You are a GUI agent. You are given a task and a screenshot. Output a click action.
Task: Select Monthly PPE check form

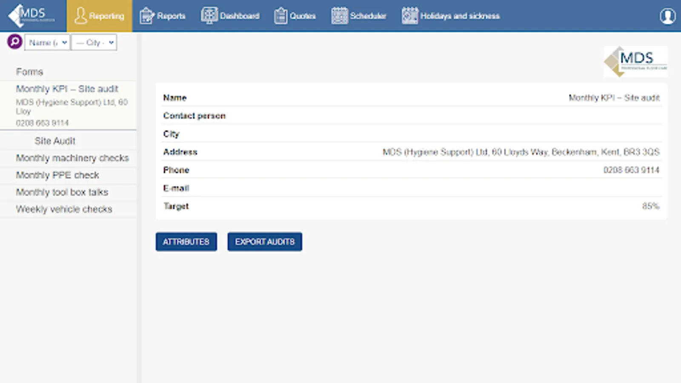coord(68,175)
